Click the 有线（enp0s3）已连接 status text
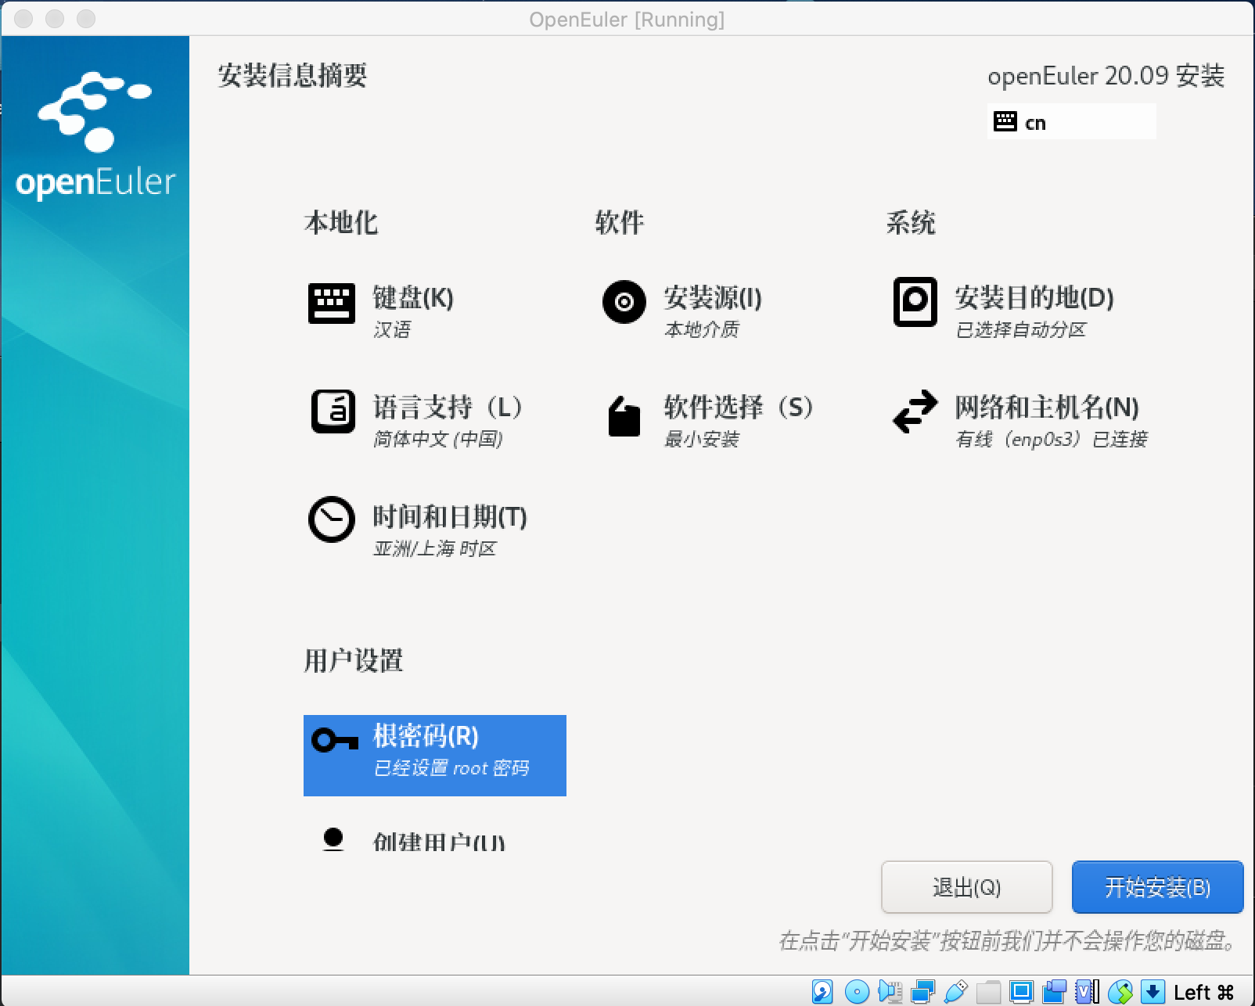The image size is (1255, 1006). (x=1052, y=440)
